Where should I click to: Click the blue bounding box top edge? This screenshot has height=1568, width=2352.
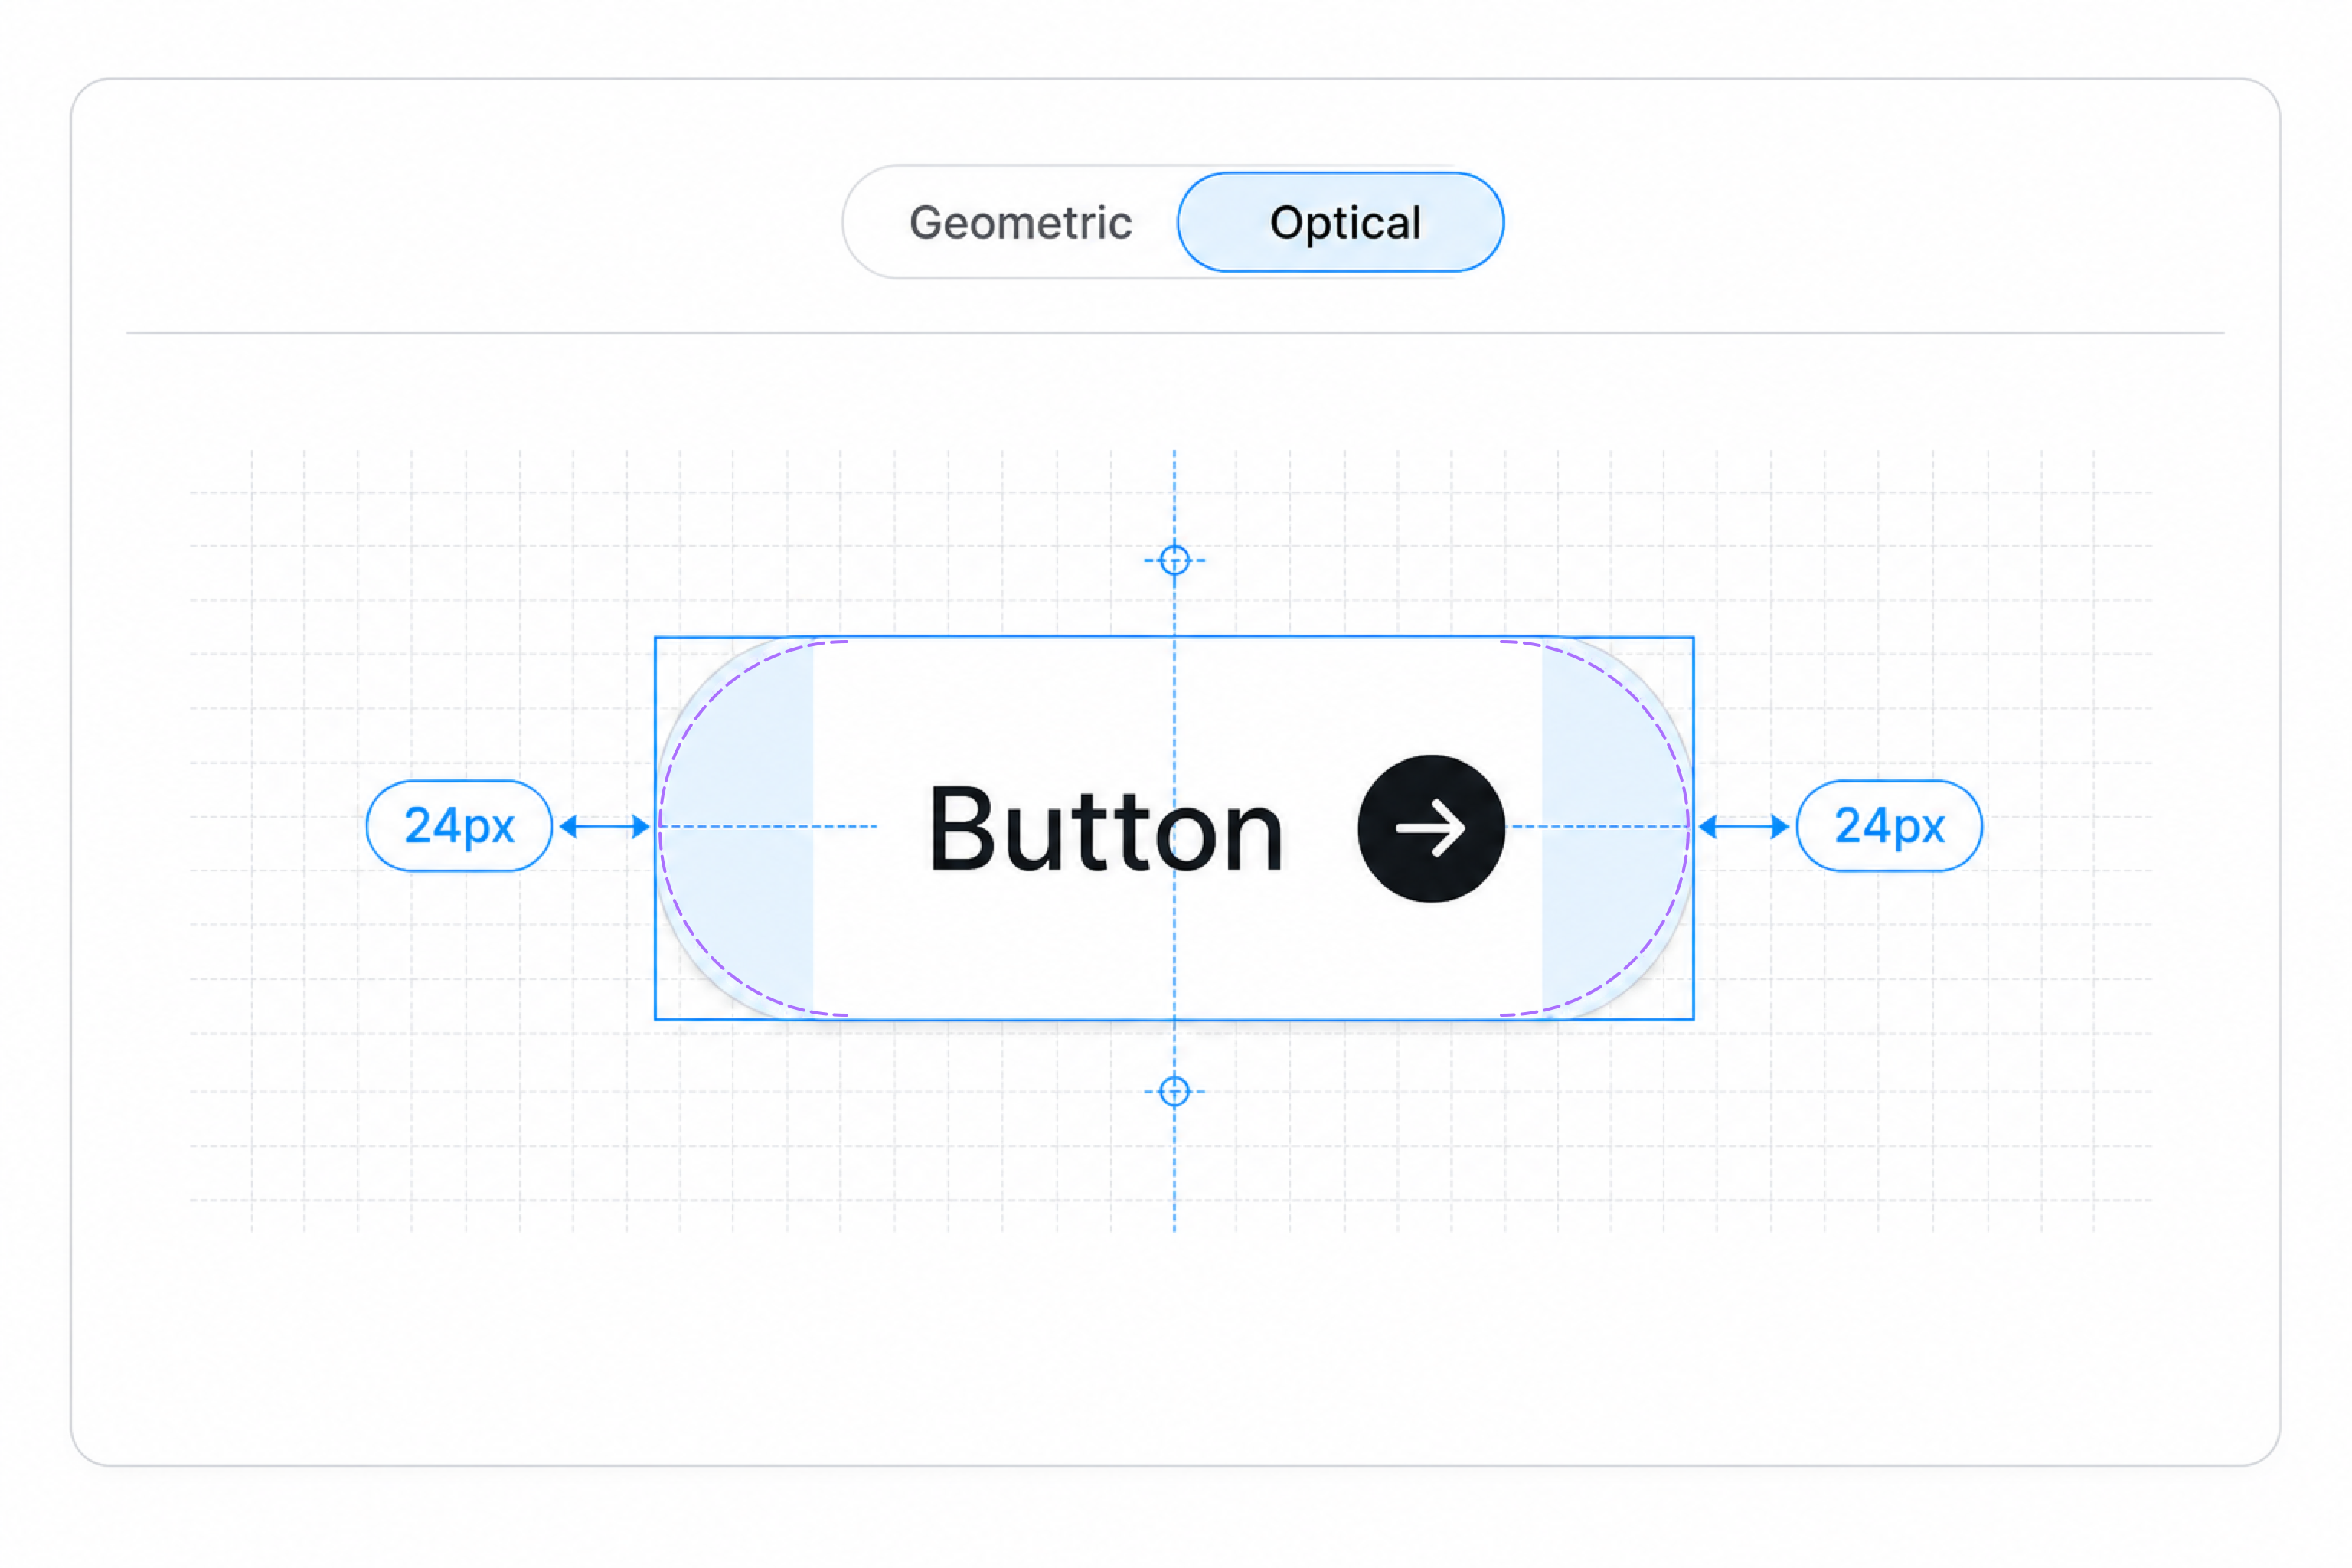[1174, 637]
